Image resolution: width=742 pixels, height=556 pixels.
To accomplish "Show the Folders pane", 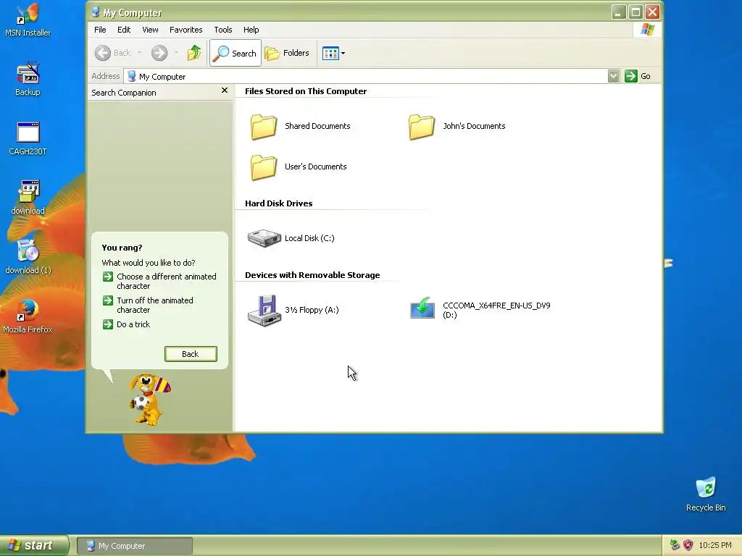I will click(287, 53).
